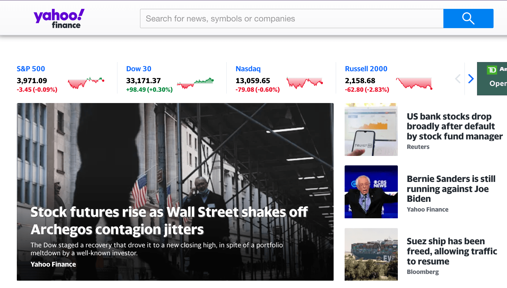507x288 pixels.
Task: Open the Russell 2000 sparkline chart
Action: pyautogui.click(x=414, y=83)
